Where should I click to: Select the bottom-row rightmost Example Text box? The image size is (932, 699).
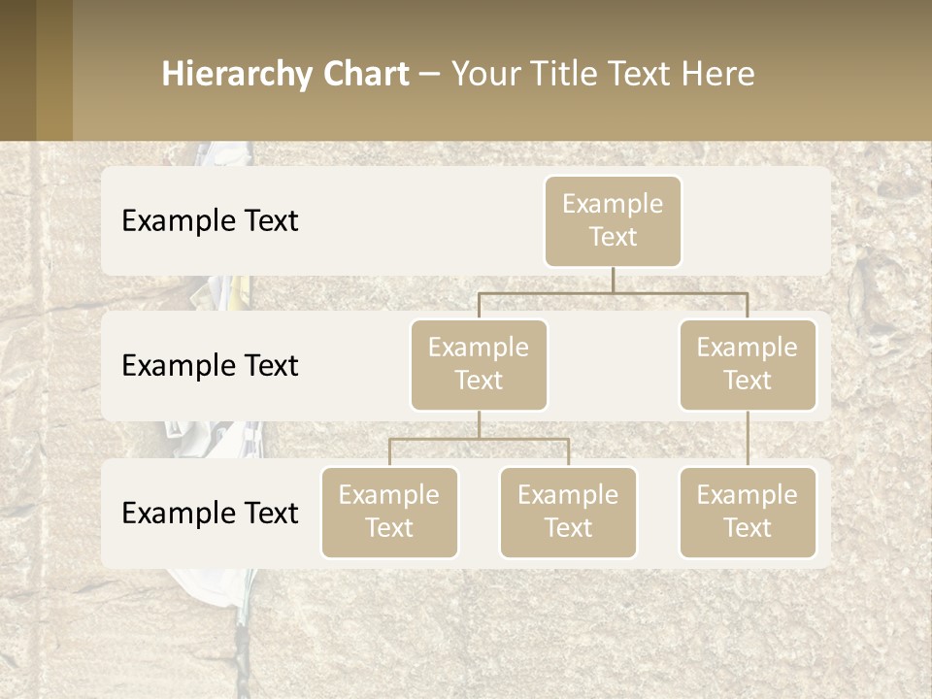pyautogui.click(x=748, y=512)
